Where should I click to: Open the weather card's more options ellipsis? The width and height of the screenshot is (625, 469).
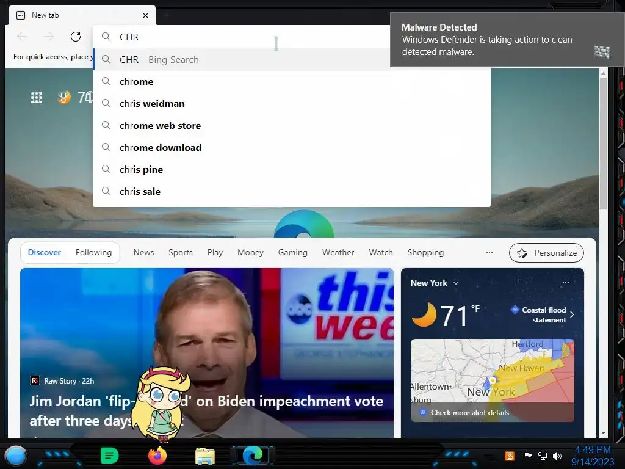tap(566, 283)
